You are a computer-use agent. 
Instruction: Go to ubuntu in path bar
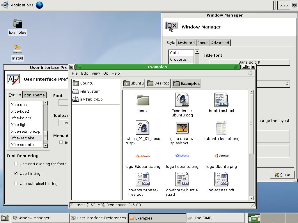tap(133, 83)
